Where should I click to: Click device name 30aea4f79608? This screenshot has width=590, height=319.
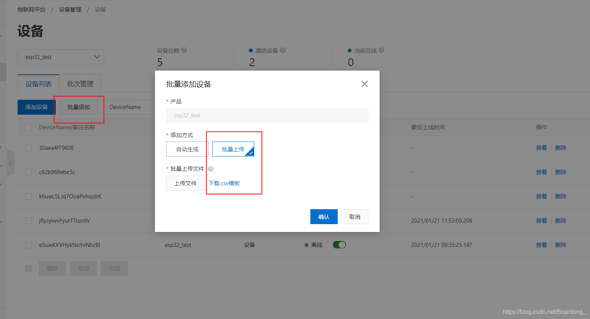tap(57, 148)
